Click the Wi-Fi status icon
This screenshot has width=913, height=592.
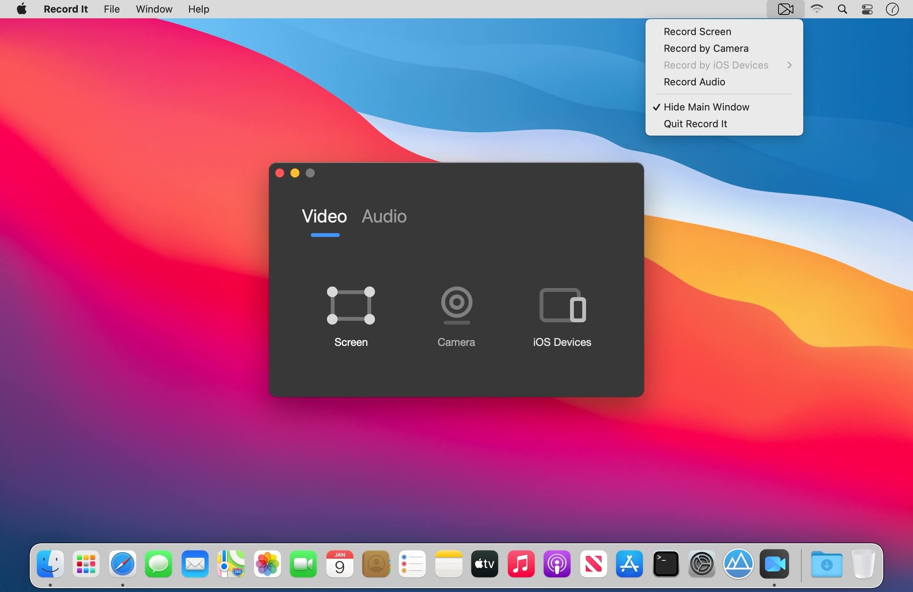click(817, 9)
